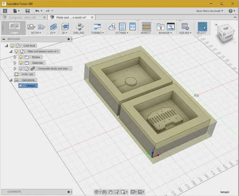Image resolution: width=239 pixels, height=196 pixels.
Task: Click the New Folder setup icon
Action: click(41, 27)
